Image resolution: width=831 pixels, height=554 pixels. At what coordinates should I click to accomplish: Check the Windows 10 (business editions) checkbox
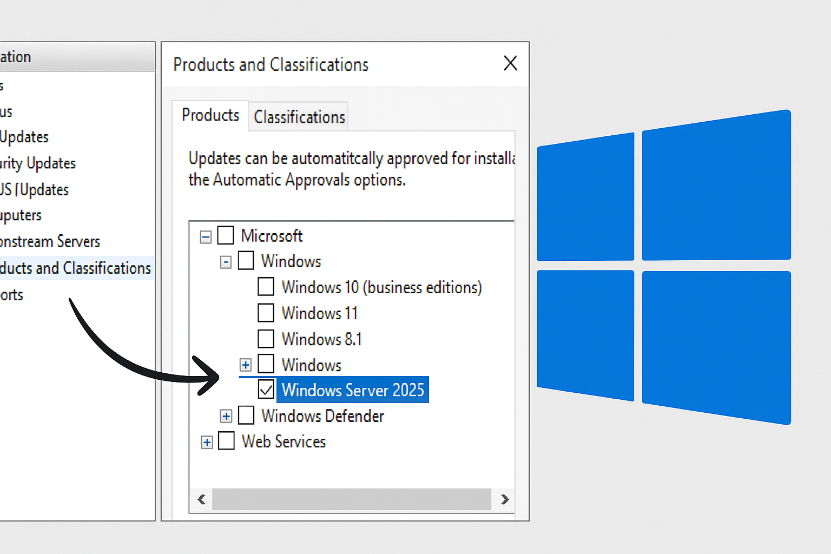pos(266,287)
